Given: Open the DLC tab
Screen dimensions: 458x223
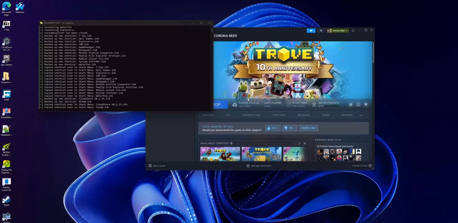Looking at the screenshot, I should (x=228, y=115).
